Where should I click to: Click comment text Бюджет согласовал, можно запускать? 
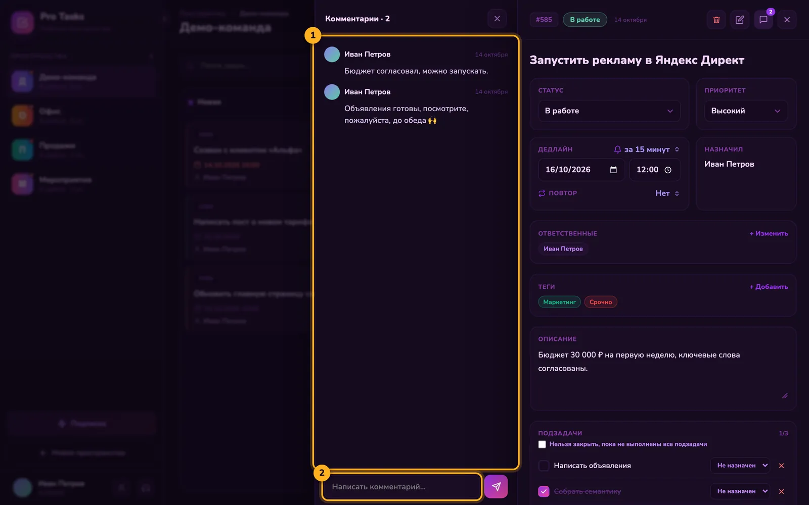416,71
